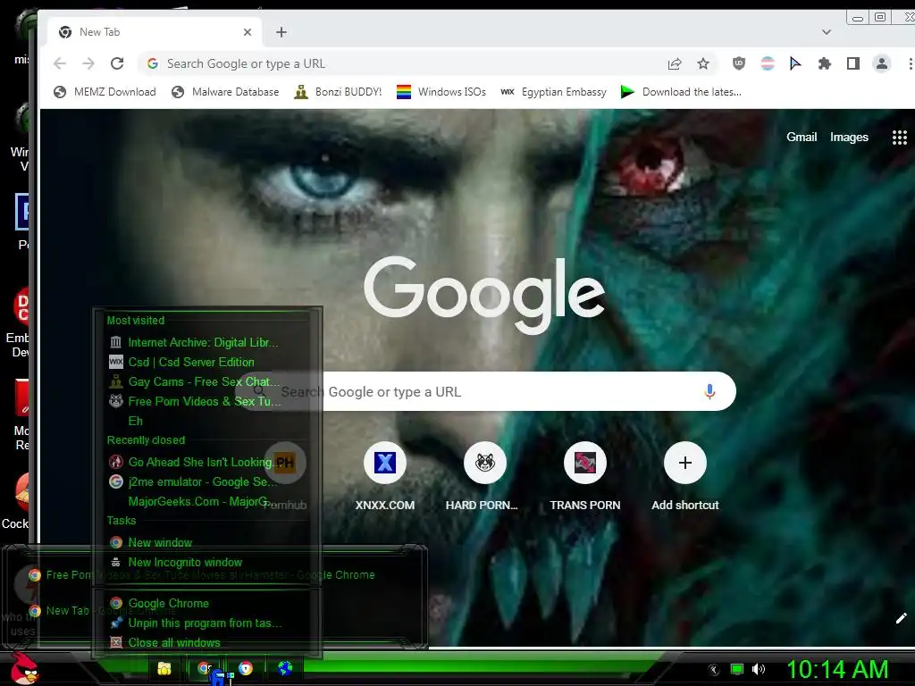Image resolution: width=915 pixels, height=686 pixels.
Task: Click the Google search box on page
Action: (x=484, y=391)
